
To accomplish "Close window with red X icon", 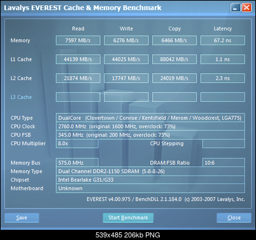I will [x=246, y=8].
